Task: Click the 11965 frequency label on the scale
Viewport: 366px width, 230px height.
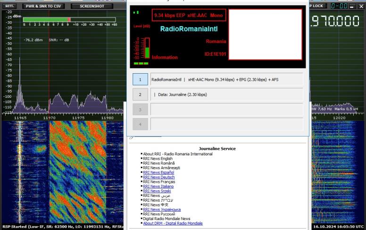Action: 20,118
